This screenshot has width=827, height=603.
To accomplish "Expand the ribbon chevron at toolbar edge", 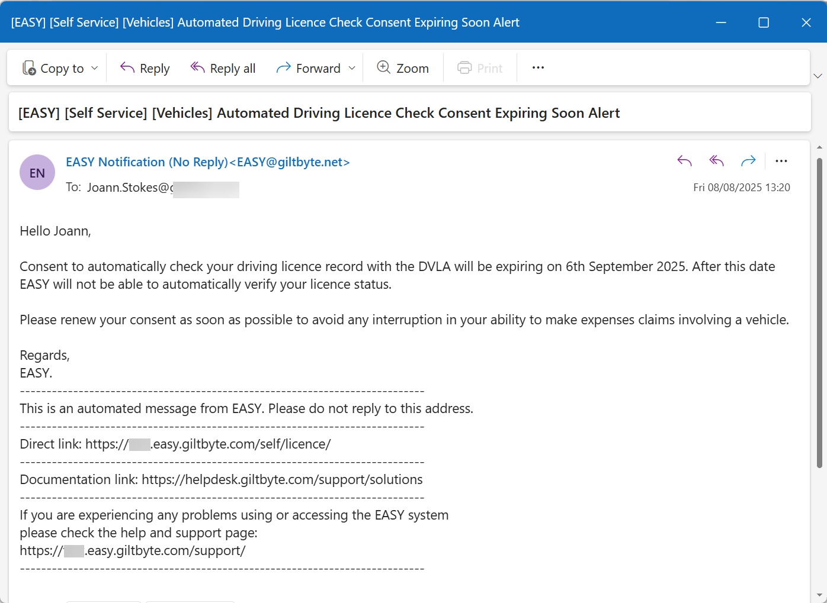I will 818,76.
